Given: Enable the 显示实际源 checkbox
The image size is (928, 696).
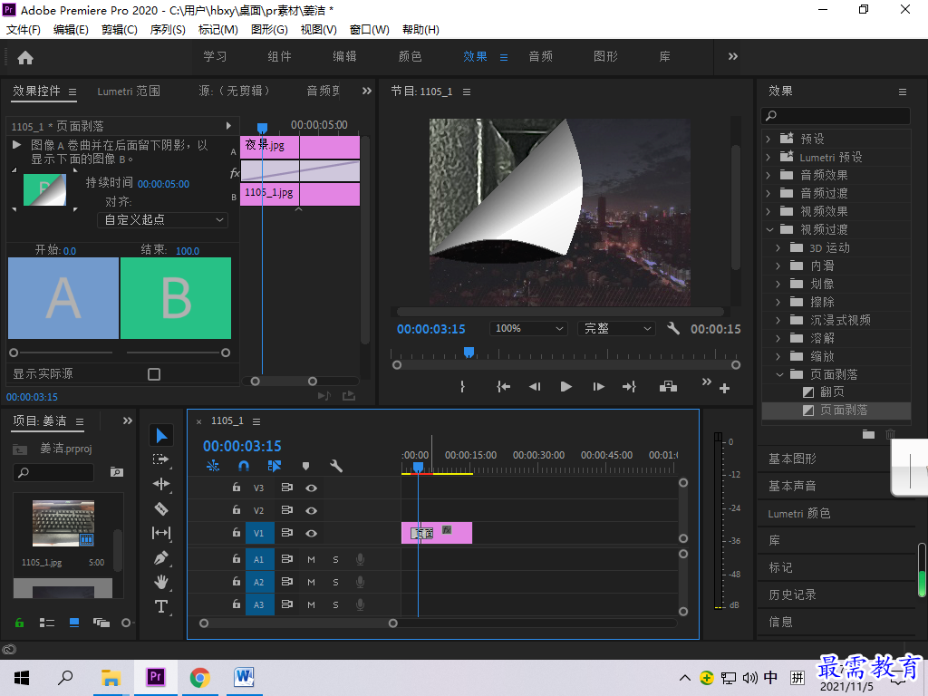Looking at the screenshot, I should coord(154,374).
